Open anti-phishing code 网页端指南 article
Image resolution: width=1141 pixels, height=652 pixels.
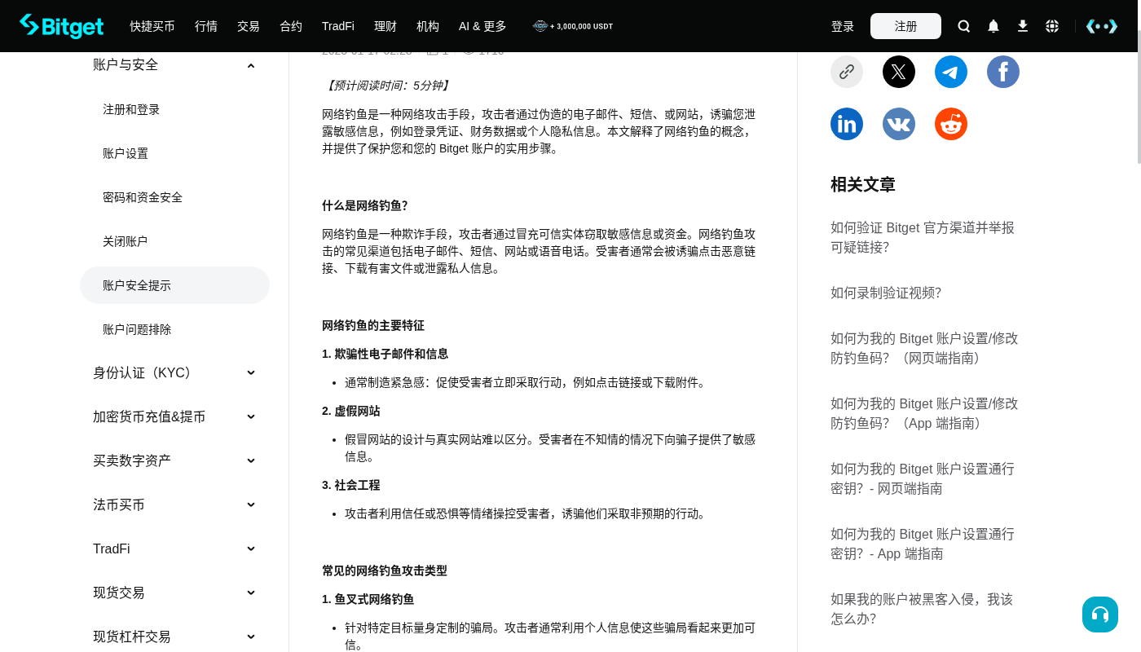tap(924, 348)
